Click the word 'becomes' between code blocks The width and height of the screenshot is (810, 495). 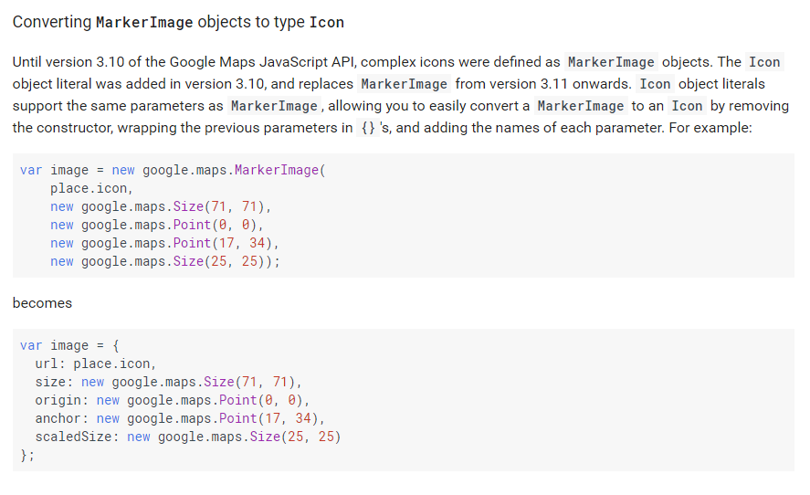(x=42, y=303)
